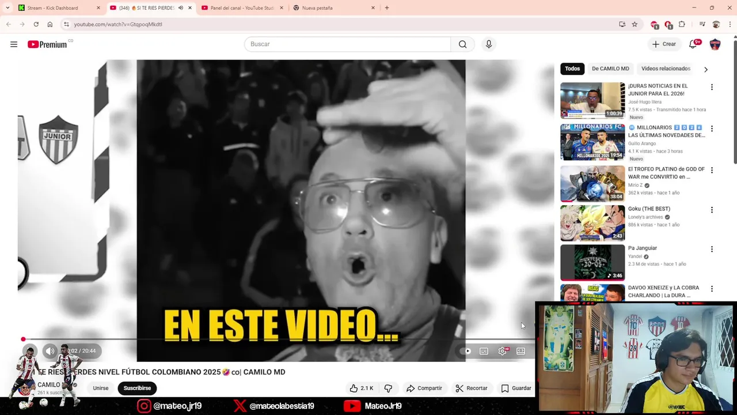Close the Nueva pestaña tab
The image size is (737, 415).
(373, 8)
